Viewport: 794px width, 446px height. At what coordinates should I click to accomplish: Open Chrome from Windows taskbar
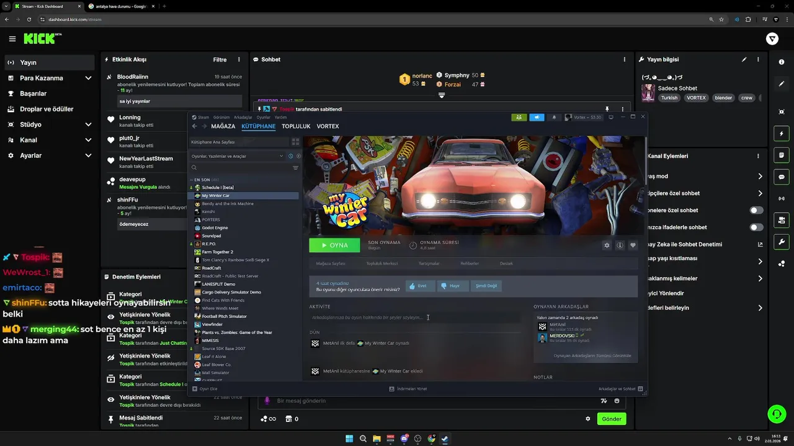coord(431,439)
